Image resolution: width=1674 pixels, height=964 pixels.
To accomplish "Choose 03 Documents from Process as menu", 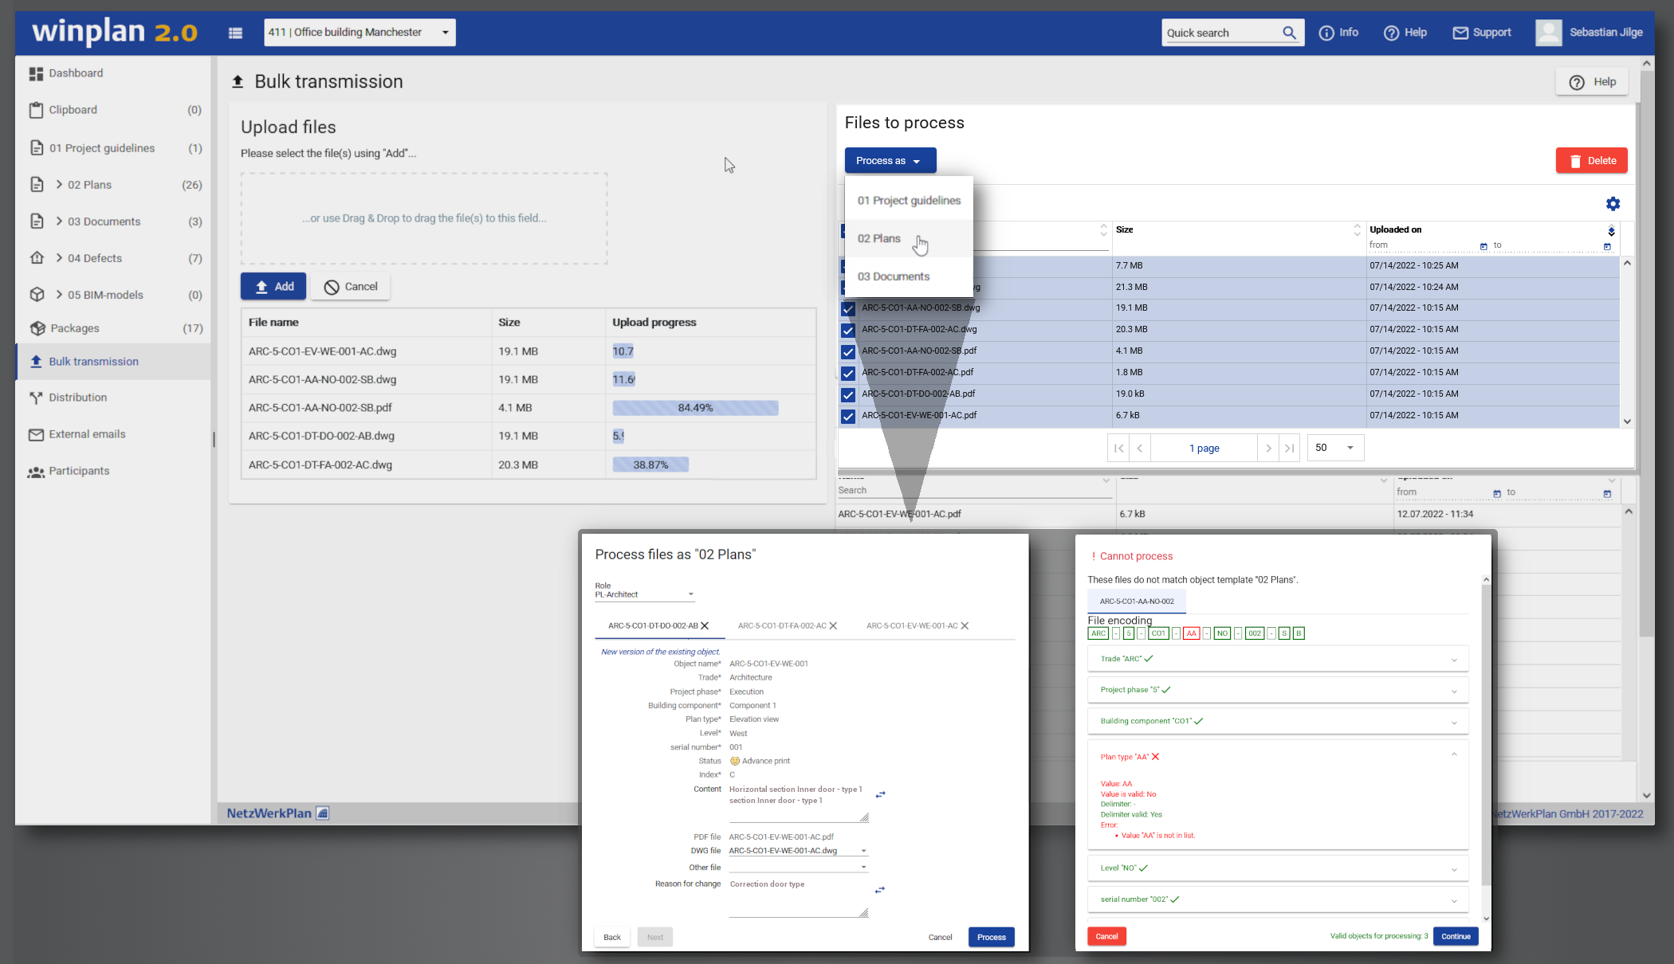I will pos(909,276).
